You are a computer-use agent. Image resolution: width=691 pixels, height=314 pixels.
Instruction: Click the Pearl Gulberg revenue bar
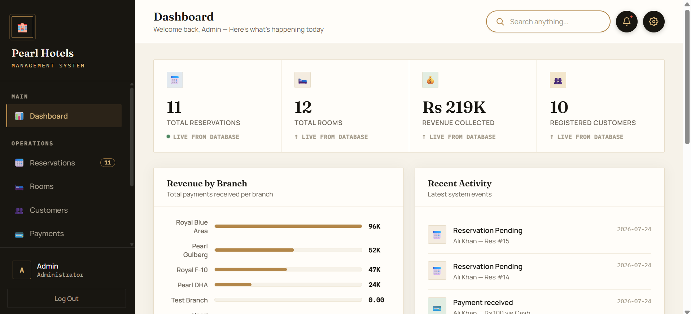288,250
